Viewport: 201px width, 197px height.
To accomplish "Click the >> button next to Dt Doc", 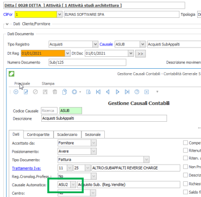I will tap(140, 54).
